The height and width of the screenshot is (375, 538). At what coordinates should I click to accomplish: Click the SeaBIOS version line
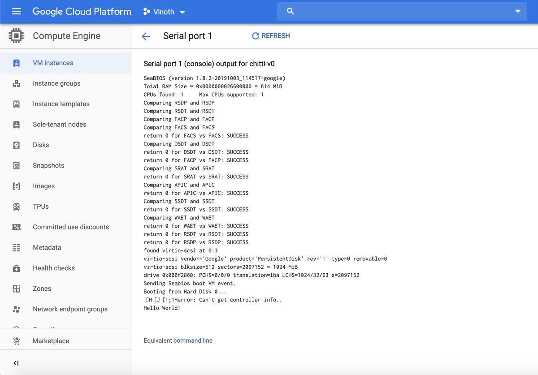pos(214,78)
